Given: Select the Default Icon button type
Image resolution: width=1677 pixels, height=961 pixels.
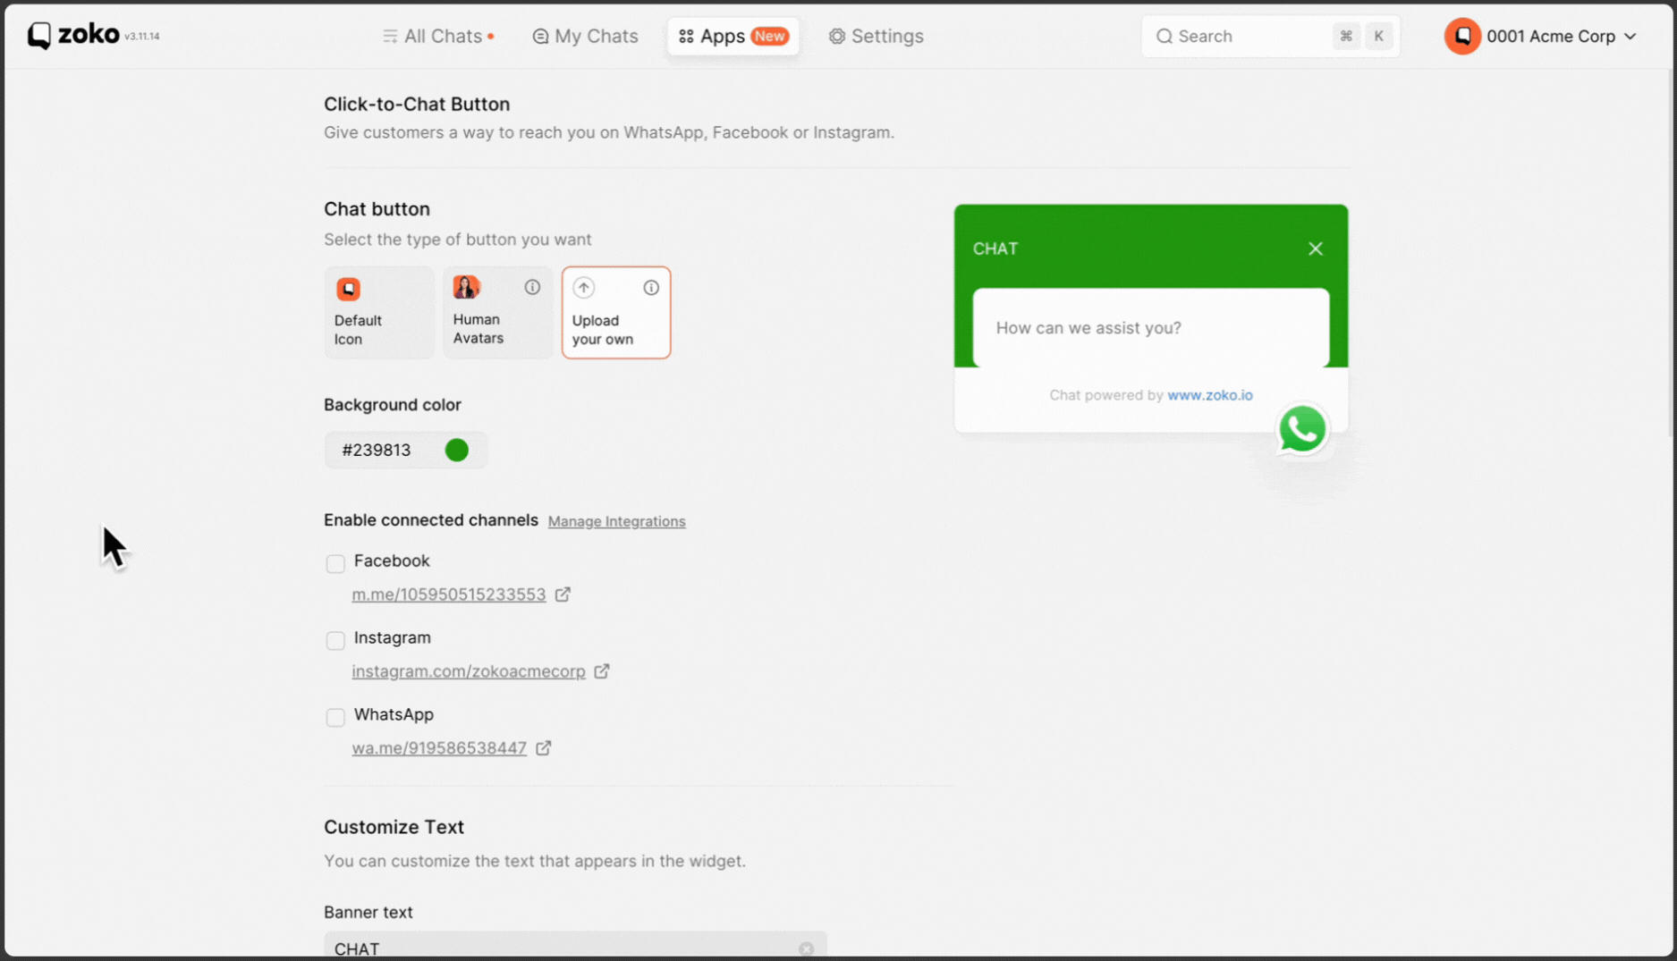Looking at the screenshot, I should (378, 312).
